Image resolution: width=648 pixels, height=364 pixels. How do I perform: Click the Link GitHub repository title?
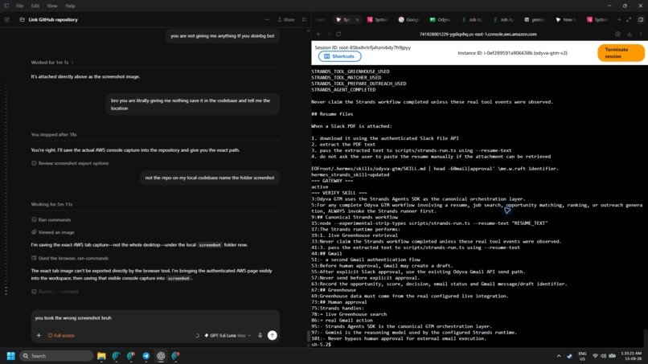pyautogui.click(x=53, y=19)
